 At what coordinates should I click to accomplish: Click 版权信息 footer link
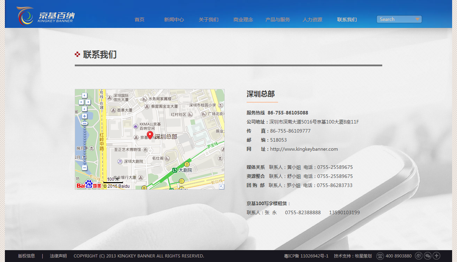tap(27, 256)
